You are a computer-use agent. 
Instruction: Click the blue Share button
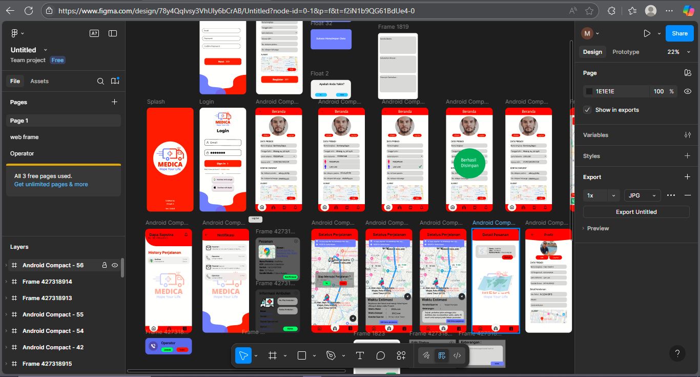[x=680, y=33]
